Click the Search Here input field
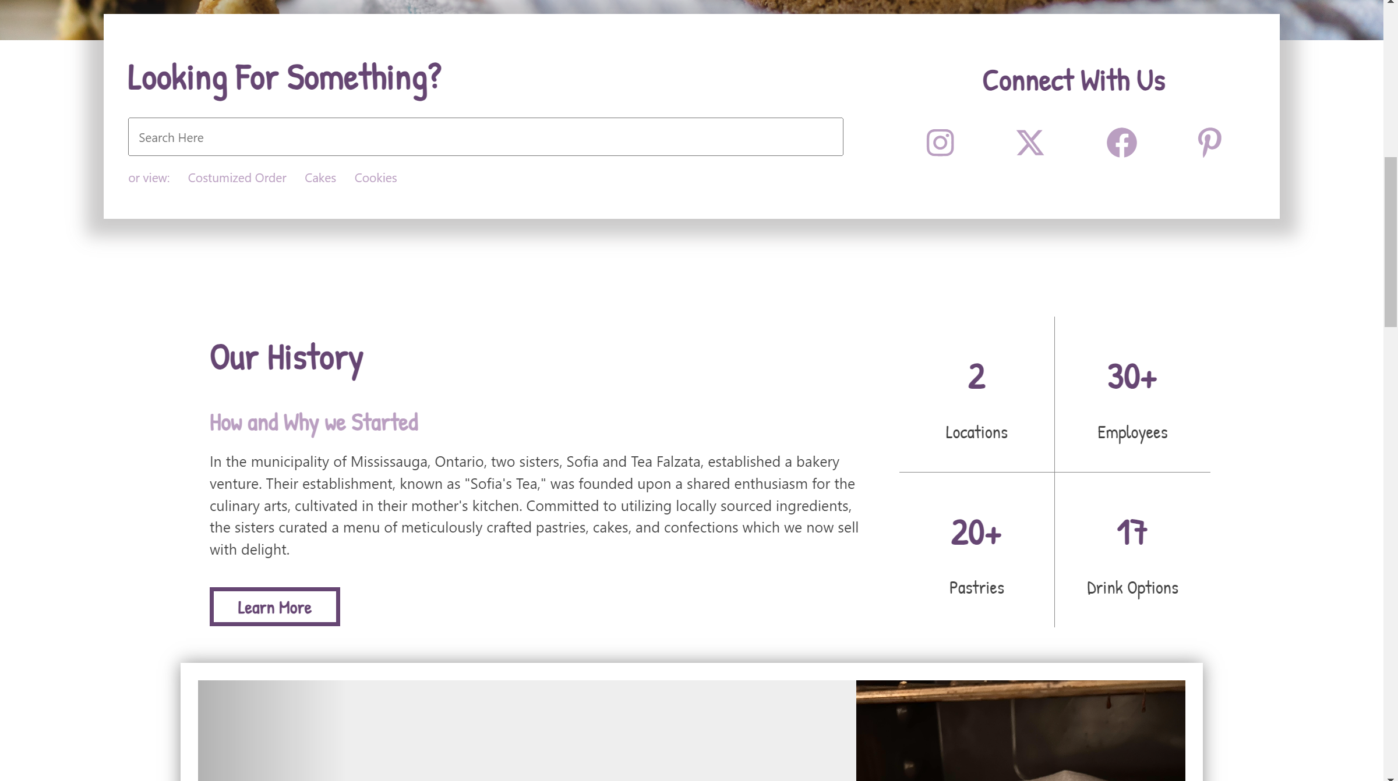Screen dimensions: 1398x781 coord(485,137)
